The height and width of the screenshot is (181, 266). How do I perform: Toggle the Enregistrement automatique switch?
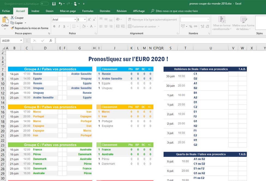[x=44, y=4]
